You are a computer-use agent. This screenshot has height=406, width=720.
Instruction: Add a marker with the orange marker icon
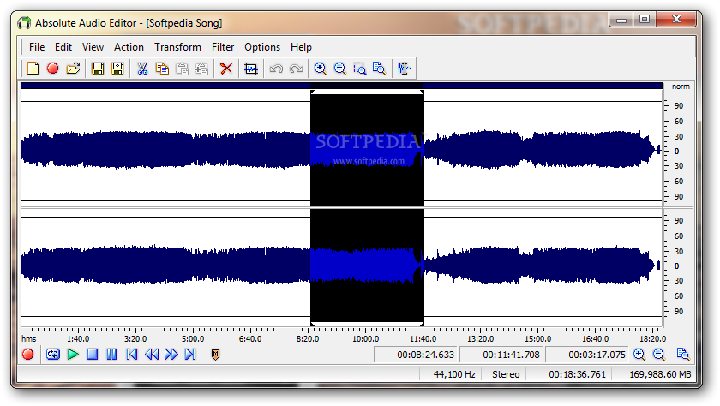click(x=215, y=354)
